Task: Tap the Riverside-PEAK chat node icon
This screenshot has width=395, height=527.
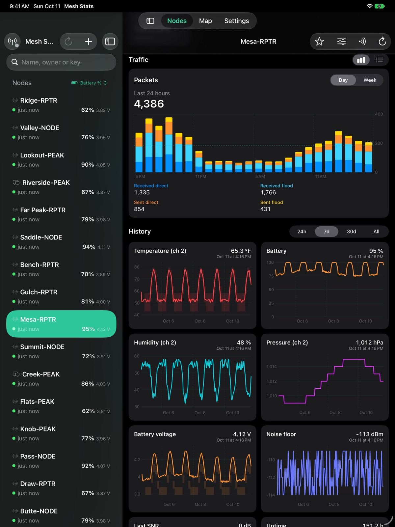Action: click(x=16, y=182)
